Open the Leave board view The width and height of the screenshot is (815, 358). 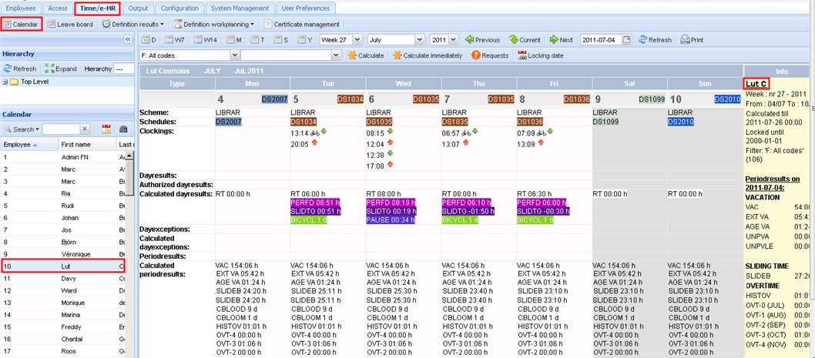click(x=69, y=25)
